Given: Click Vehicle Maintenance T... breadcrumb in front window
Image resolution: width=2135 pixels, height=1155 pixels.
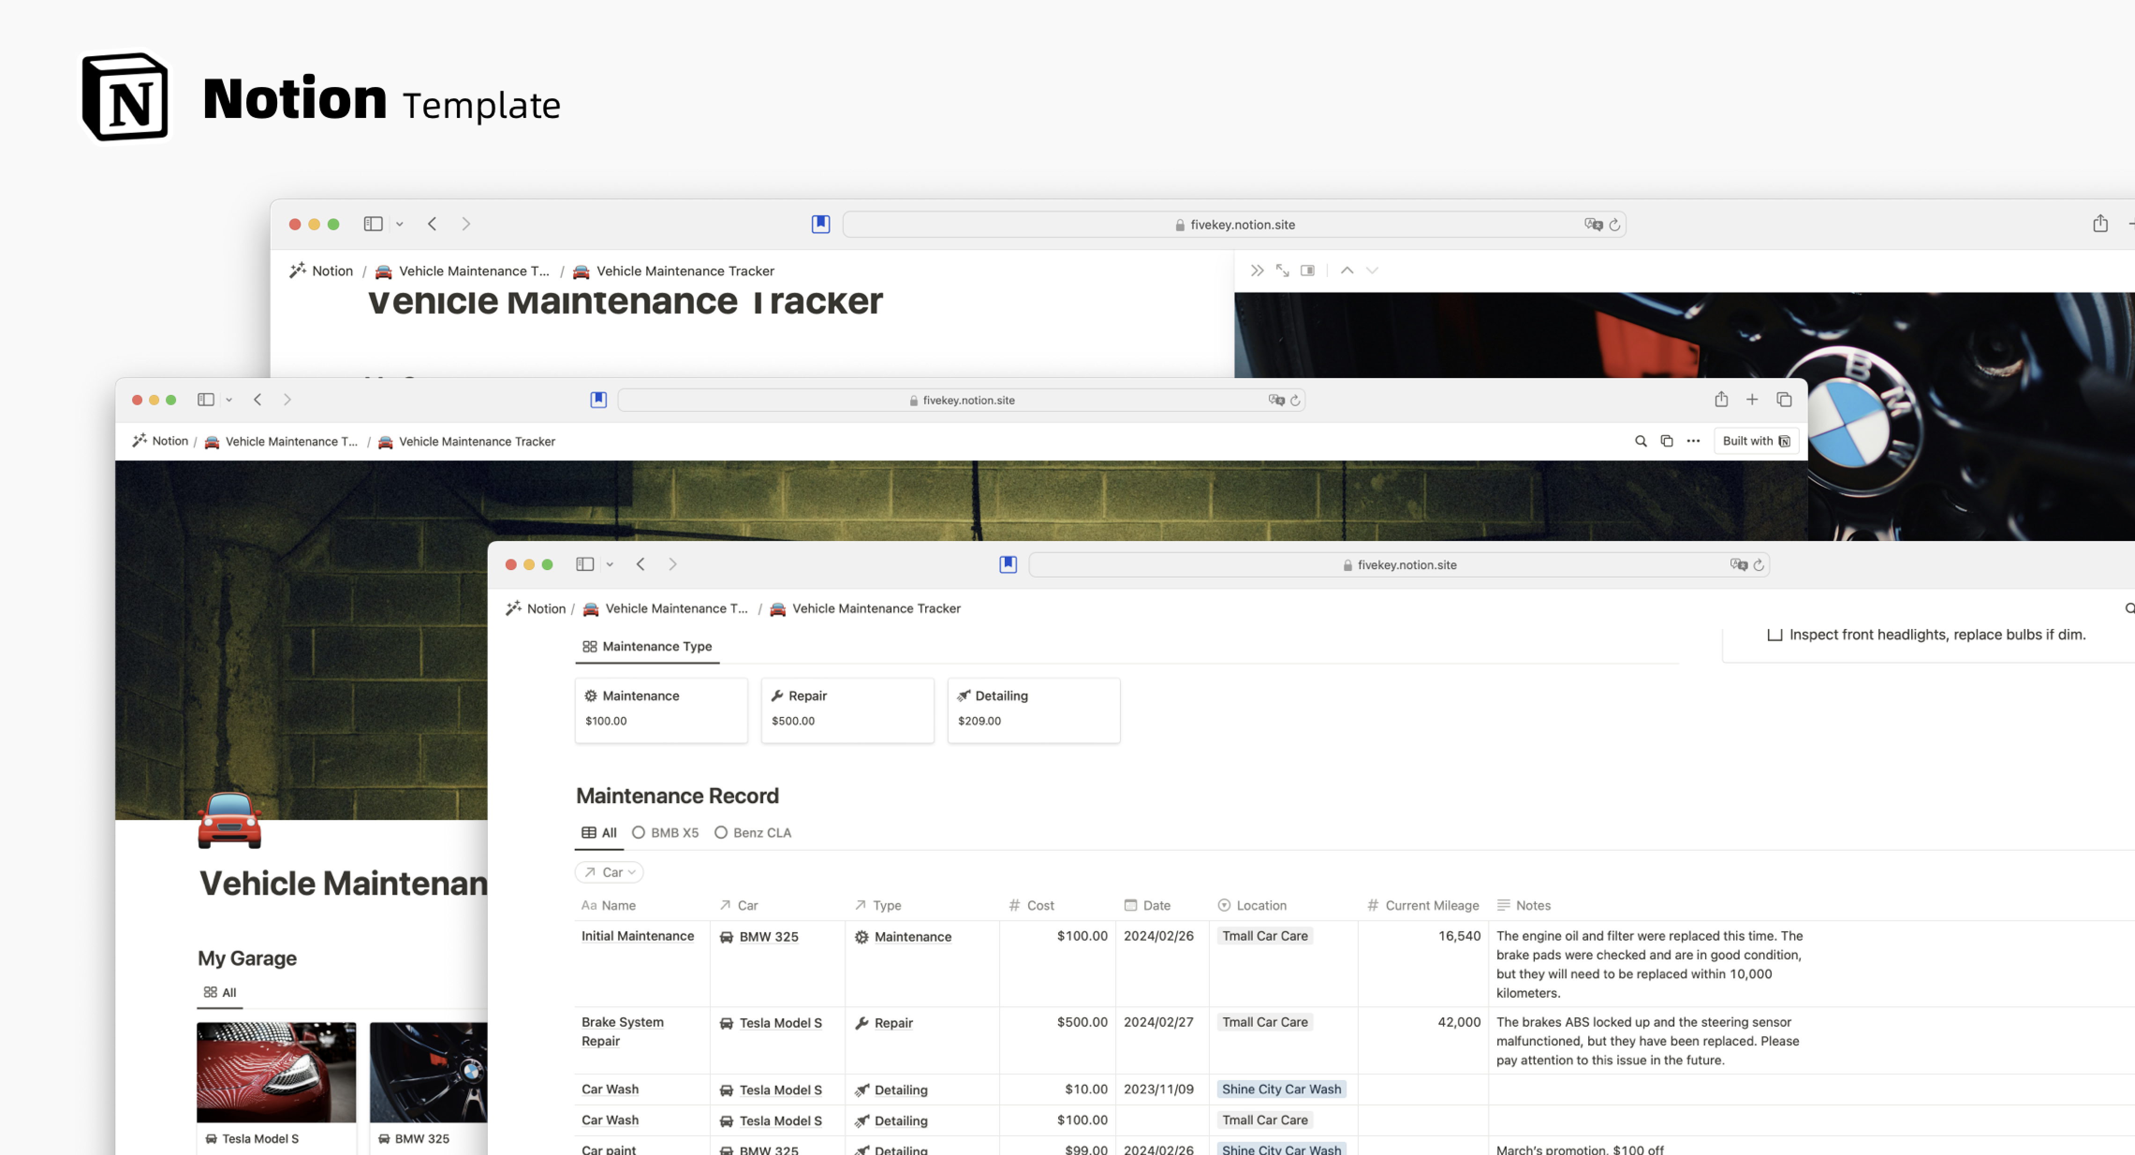Looking at the screenshot, I should [x=665, y=608].
